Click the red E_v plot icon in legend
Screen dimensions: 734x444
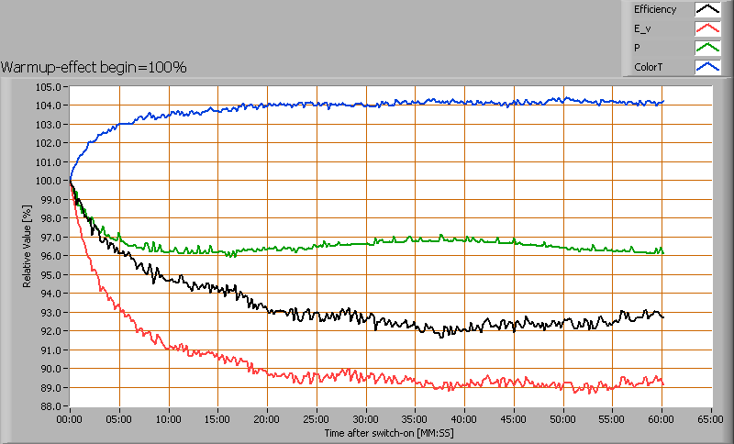[706, 29]
